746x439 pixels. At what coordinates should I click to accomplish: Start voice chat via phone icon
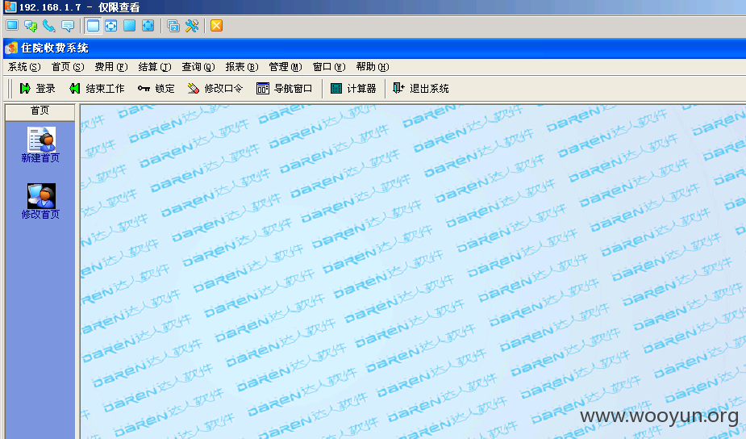[x=49, y=26]
